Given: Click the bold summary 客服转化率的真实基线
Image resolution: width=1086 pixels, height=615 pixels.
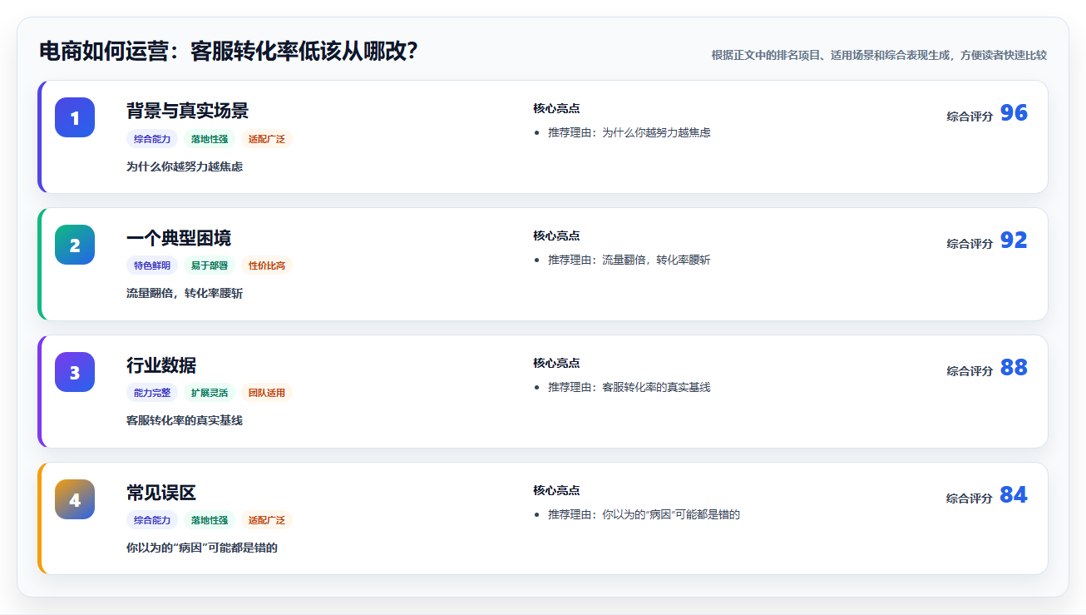Looking at the screenshot, I should coord(185,421).
